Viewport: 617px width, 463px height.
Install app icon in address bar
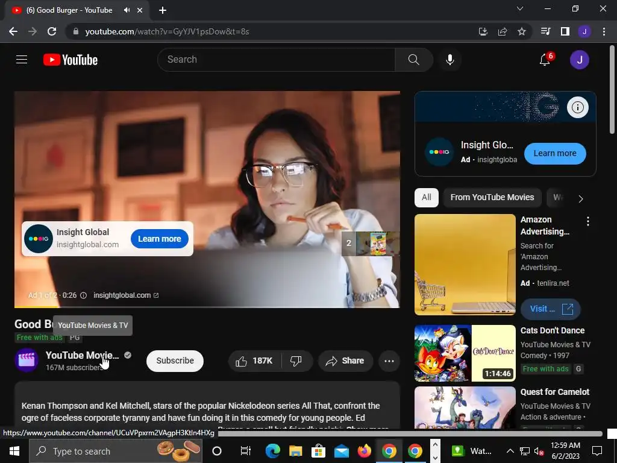click(483, 31)
